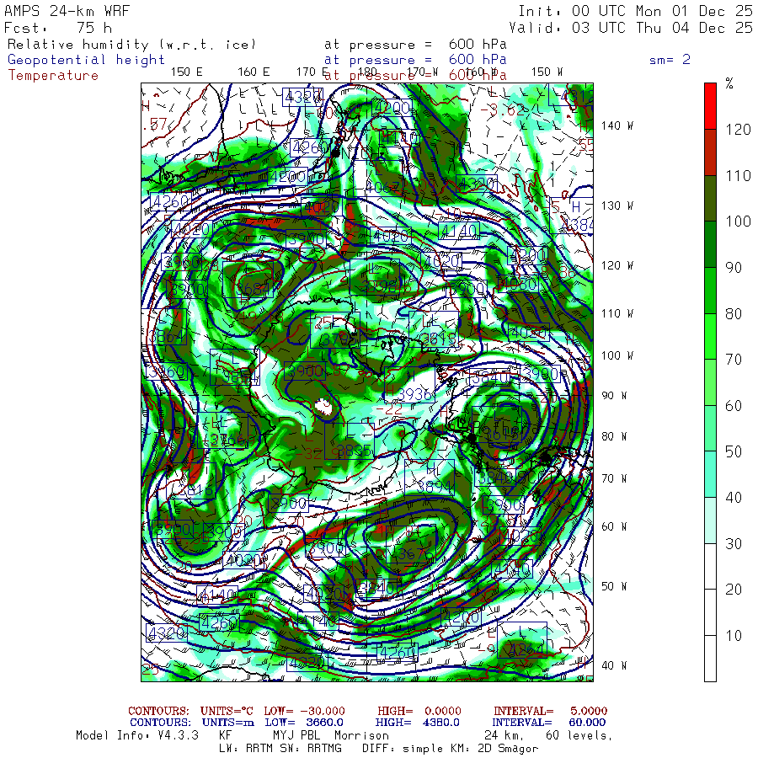Click the '100' color bar label
The width and height of the screenshot is (758, 758).
(x=738, y=222)
